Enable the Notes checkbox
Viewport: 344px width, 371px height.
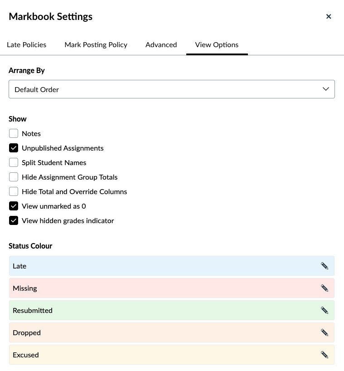(14, 133)
